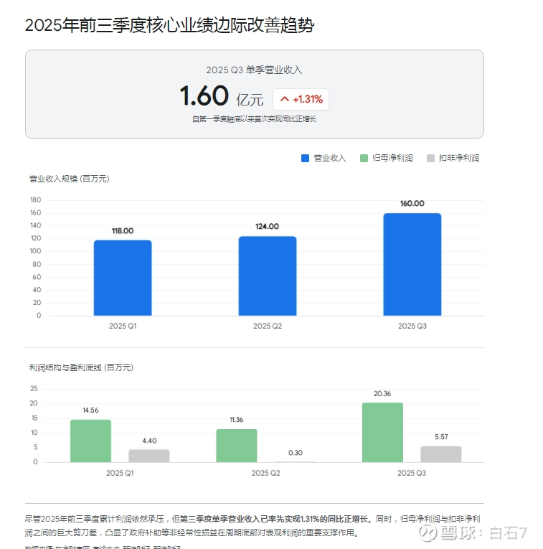Click the 0.30 data label in Q2
This screenshot has height=549, width=543.
point(296,453)
